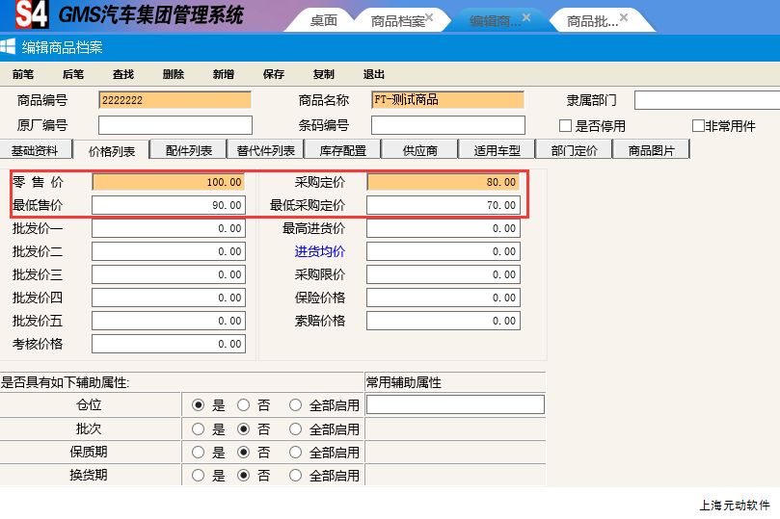Switch to the 基础资料 tab
This screenshot has height=519, width=780.
pyautogui.click(x=40, y=150)
